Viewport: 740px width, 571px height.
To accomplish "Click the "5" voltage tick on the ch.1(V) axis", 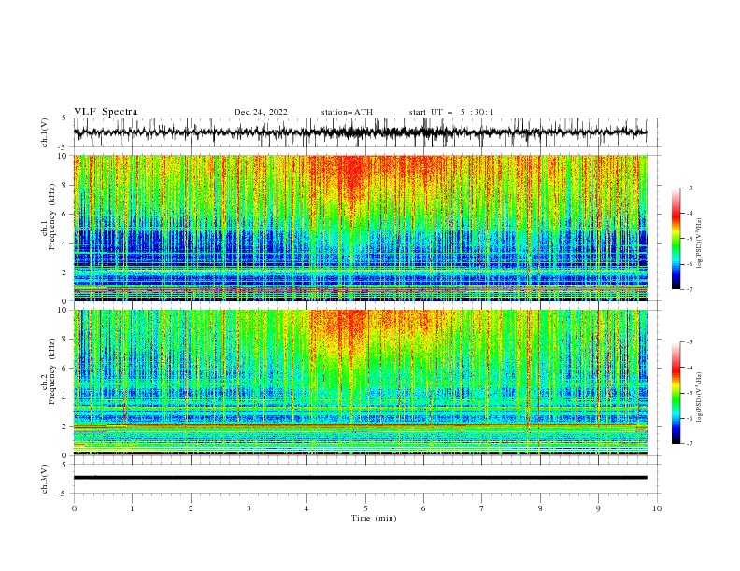I will tap(65, 118).
